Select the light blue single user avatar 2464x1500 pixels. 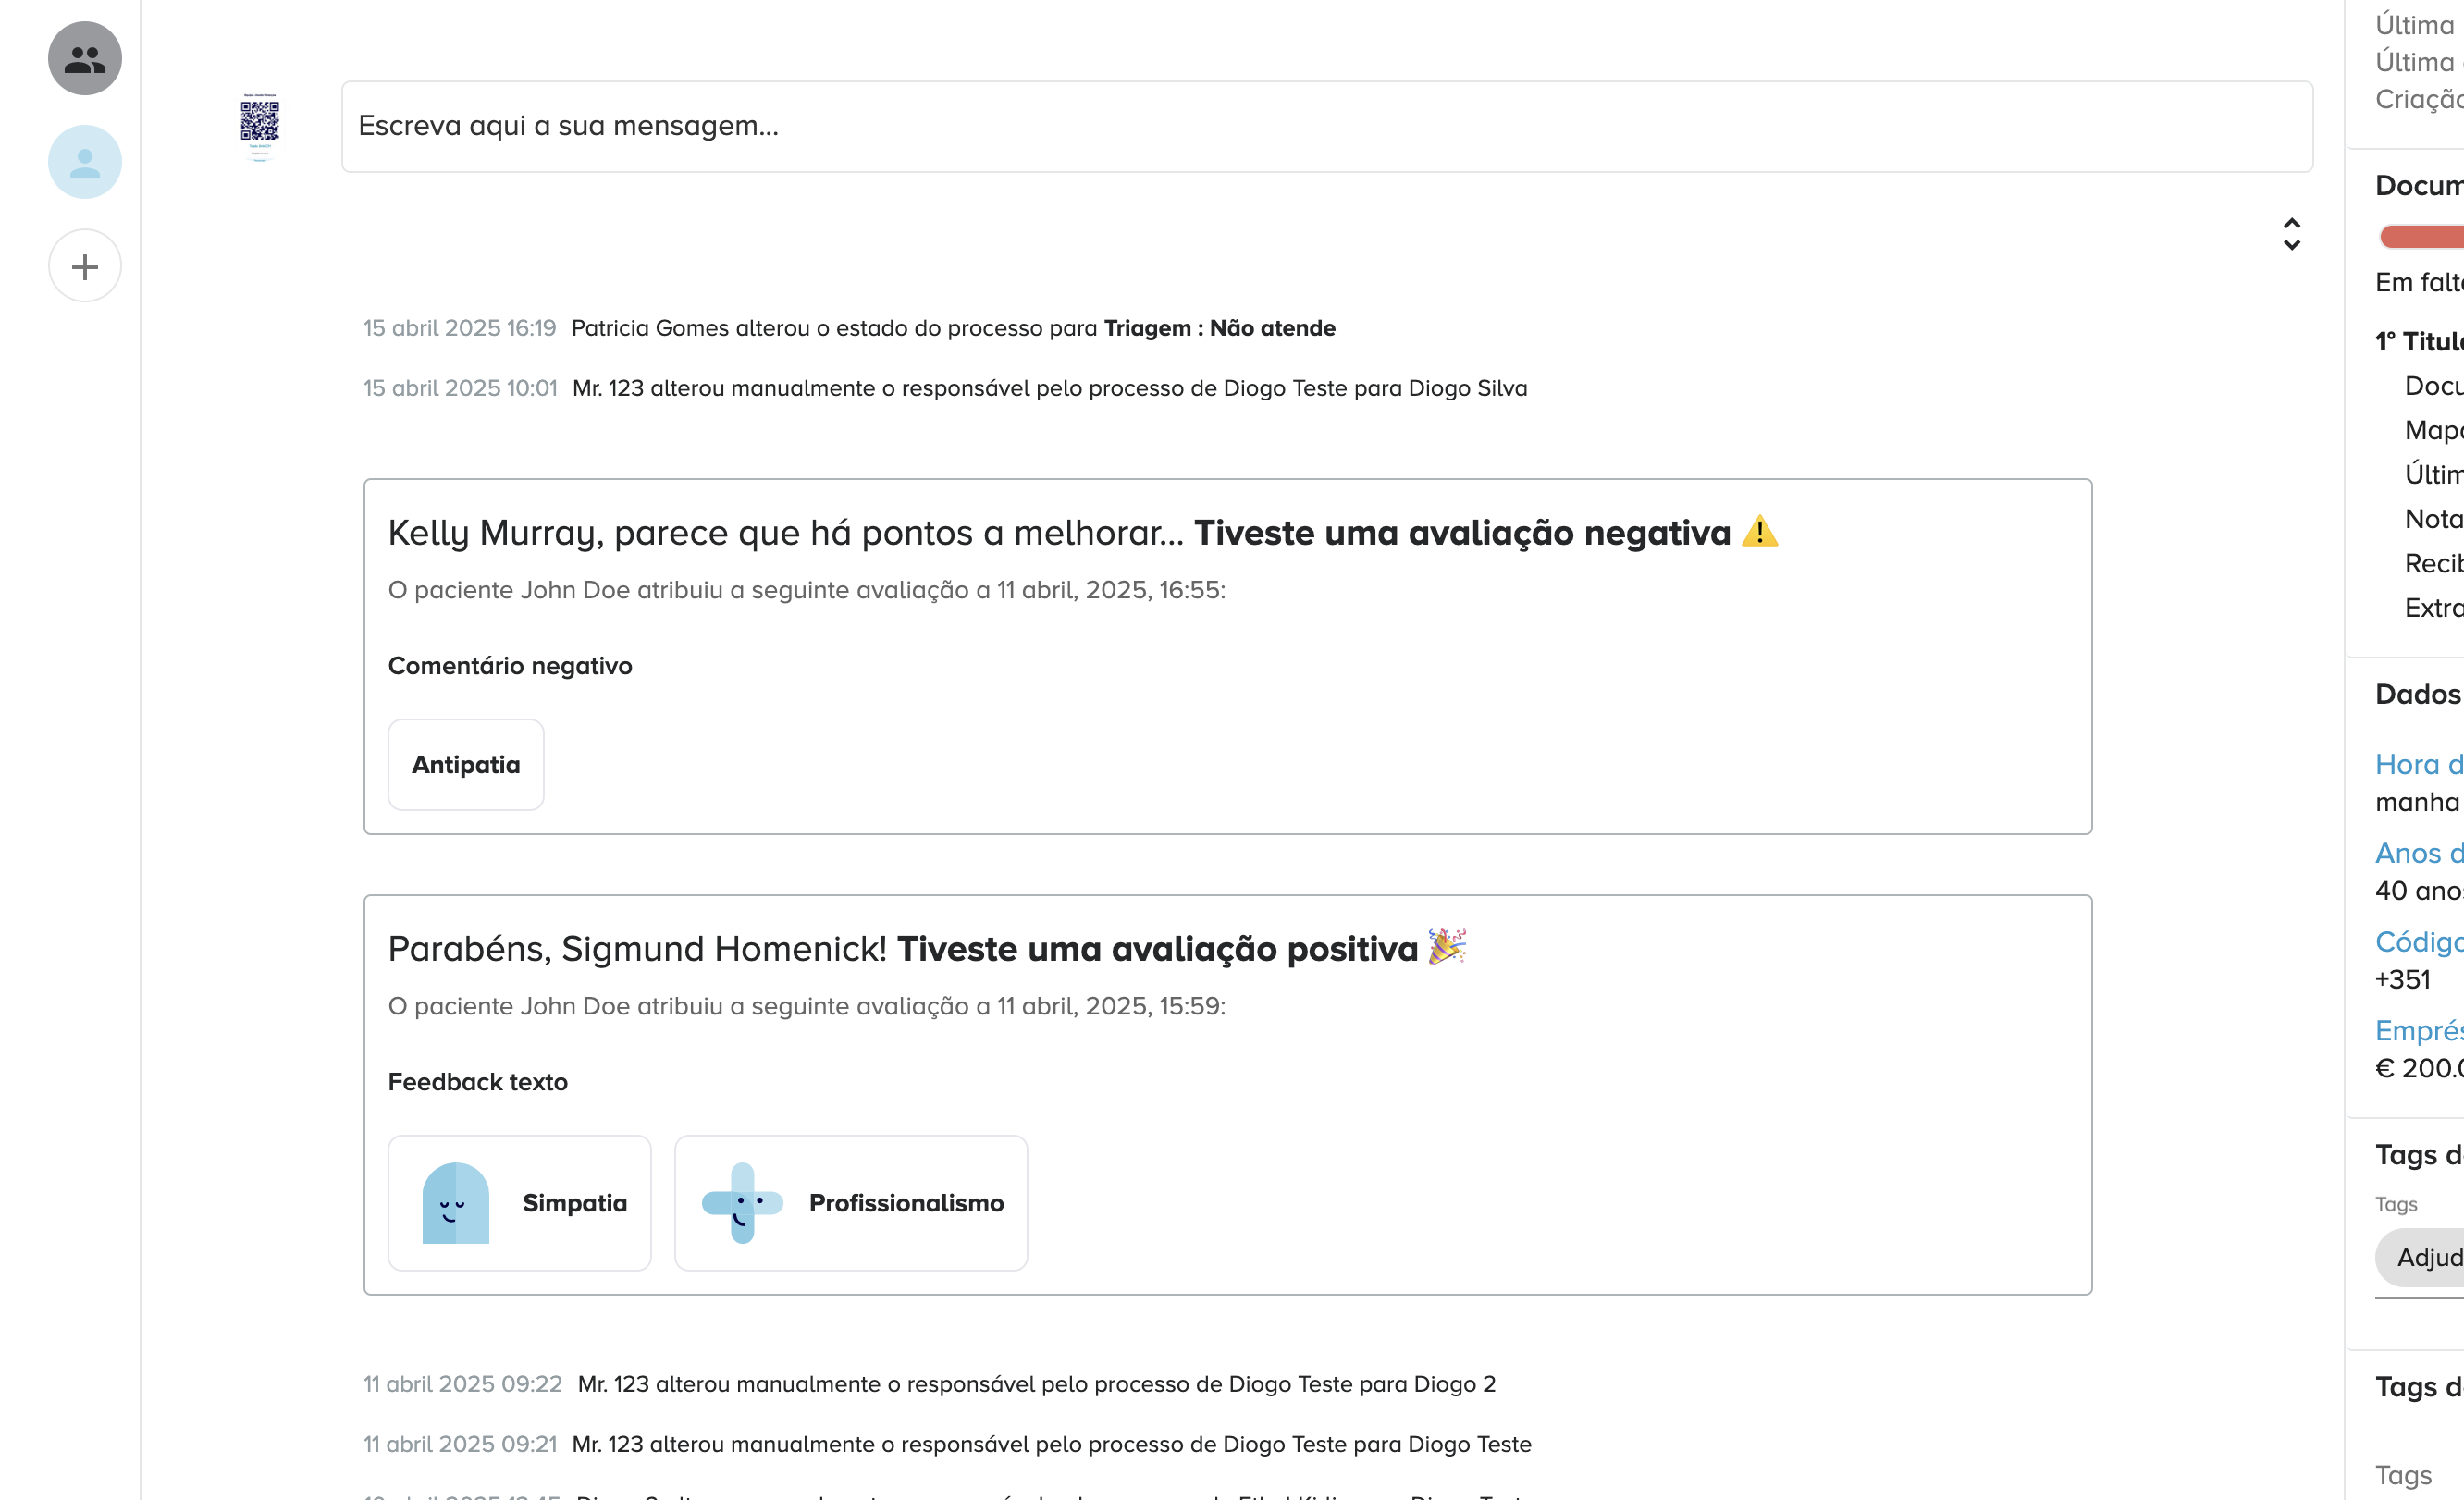[85, 162]
